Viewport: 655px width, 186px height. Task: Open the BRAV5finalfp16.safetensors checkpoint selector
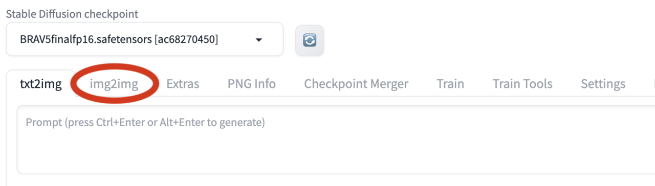click(144, 39)
